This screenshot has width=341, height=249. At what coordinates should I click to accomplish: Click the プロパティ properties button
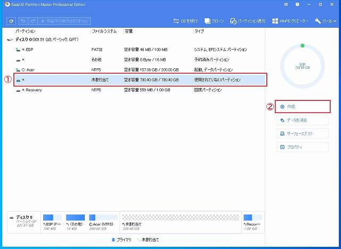click(x=303, y=147)
